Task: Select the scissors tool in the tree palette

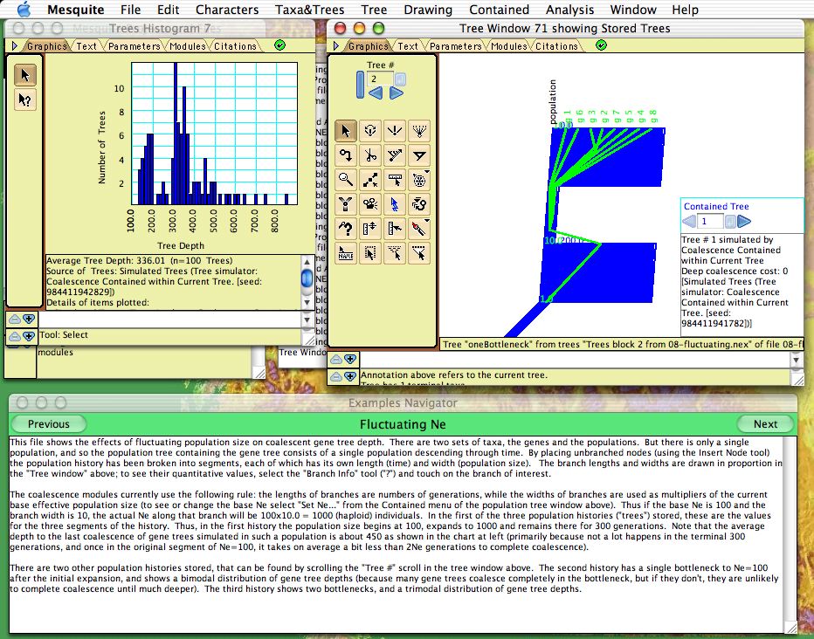Action: pos(371,155)
